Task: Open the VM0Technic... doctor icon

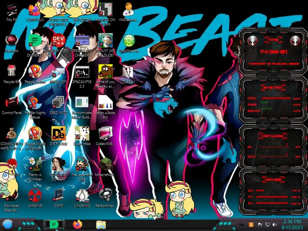Action: (x=129, y=9)
